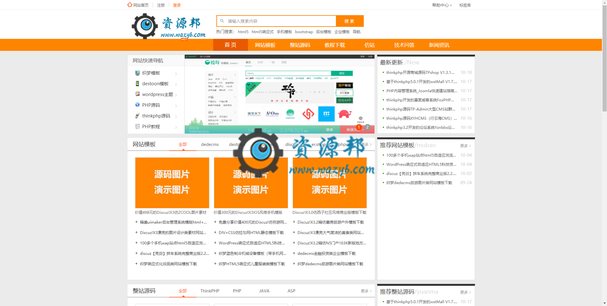Expand the wordpress主题 chevron arrow
This screenshot has width=607, height=306.
pyautogui.click(x=176, y=95)
